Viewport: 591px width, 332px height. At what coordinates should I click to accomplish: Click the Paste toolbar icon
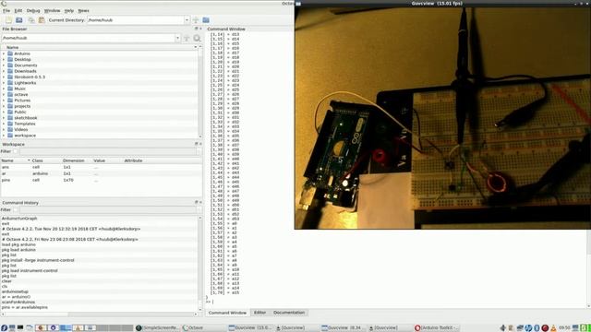(42, 20)
